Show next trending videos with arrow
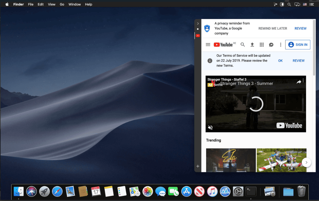This screenshot has height=201, width=319. tap(306, 162)
